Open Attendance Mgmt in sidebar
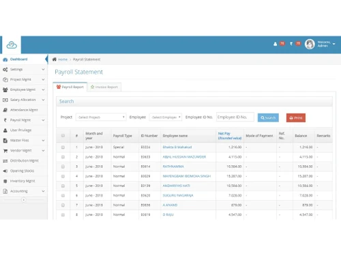Image resolution: width=341 pixels, height=256 pixels. pyautogui.click(x=24, y=110)
